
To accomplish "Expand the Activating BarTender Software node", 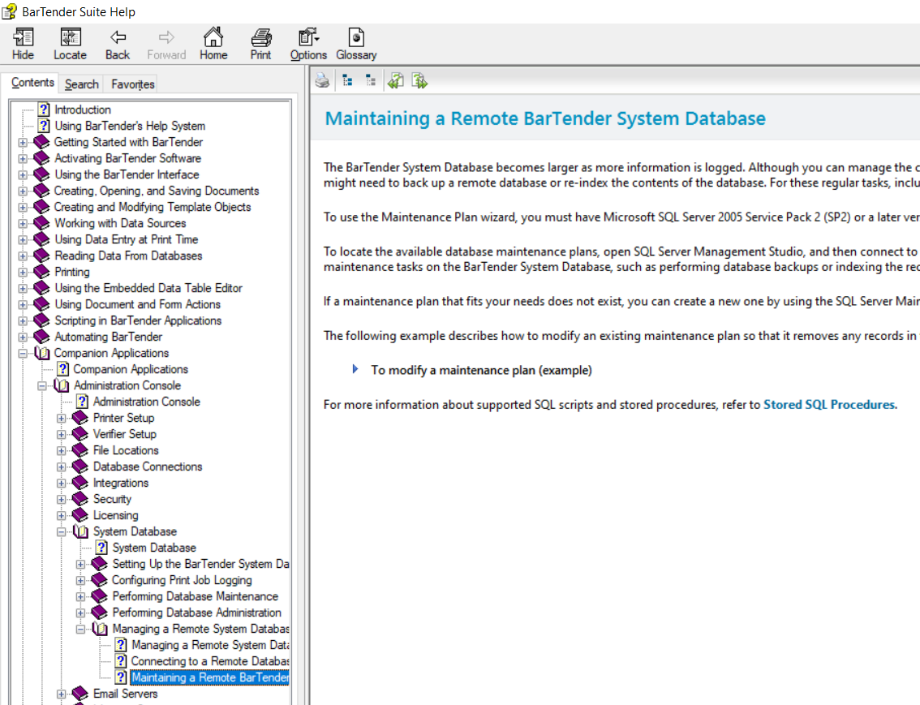I will click(22, 159).
